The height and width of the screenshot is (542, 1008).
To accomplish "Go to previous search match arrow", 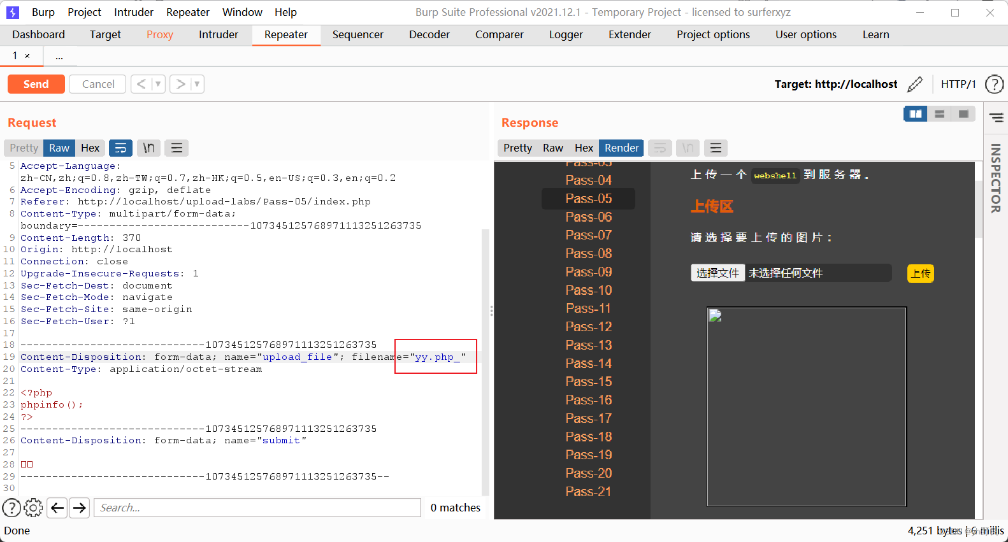I will (57, 508).
